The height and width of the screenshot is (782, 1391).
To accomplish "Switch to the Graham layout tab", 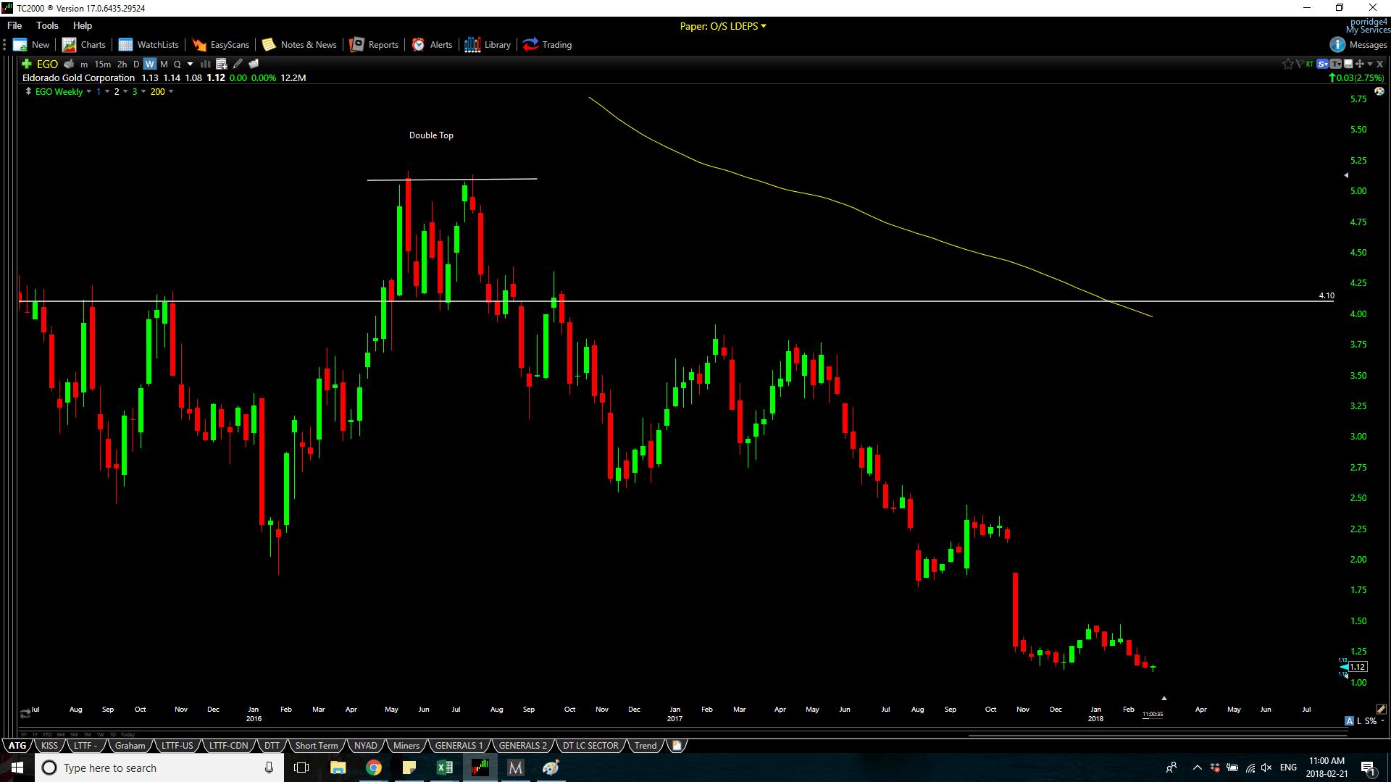I will coord(130,745).
